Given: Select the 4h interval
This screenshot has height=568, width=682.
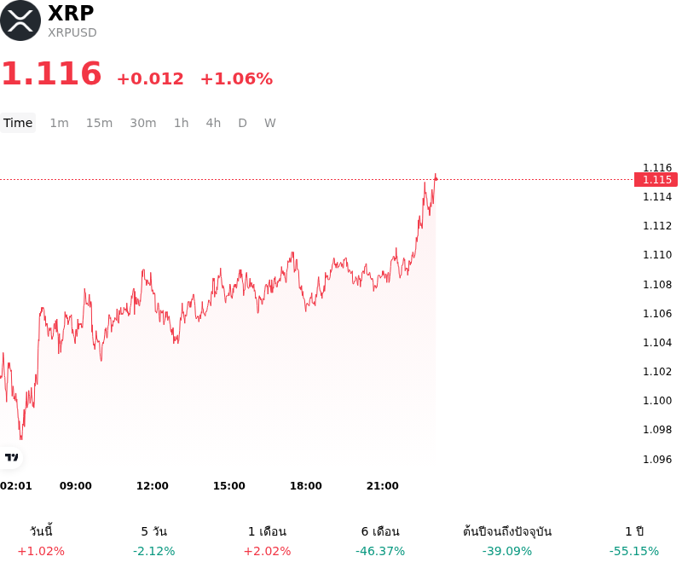Looking at the screenshot, I should pos(213,123).
